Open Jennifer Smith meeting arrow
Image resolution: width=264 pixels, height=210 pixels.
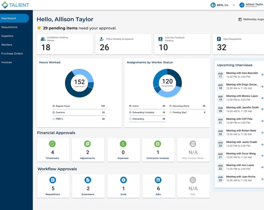click(262, 109)
